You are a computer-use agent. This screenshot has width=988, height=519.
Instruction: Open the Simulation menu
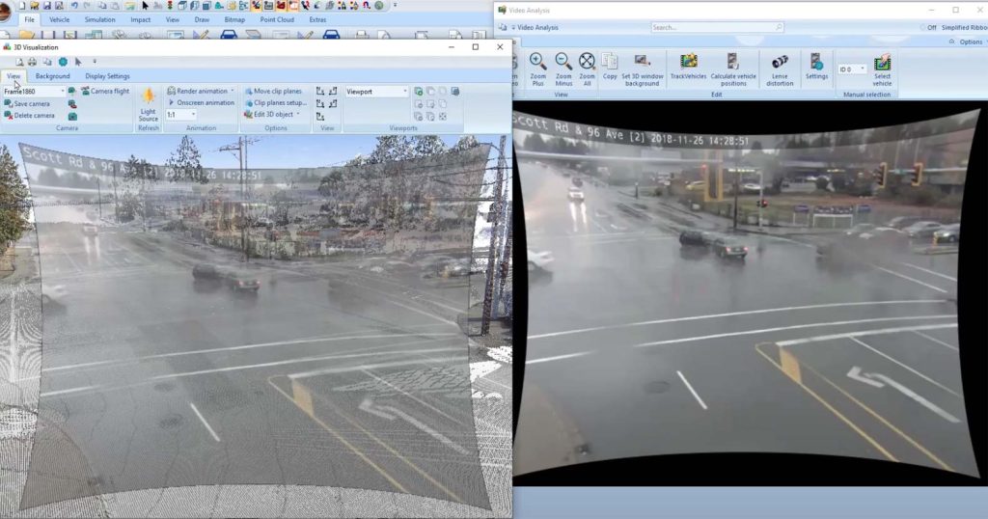point(100,19)
